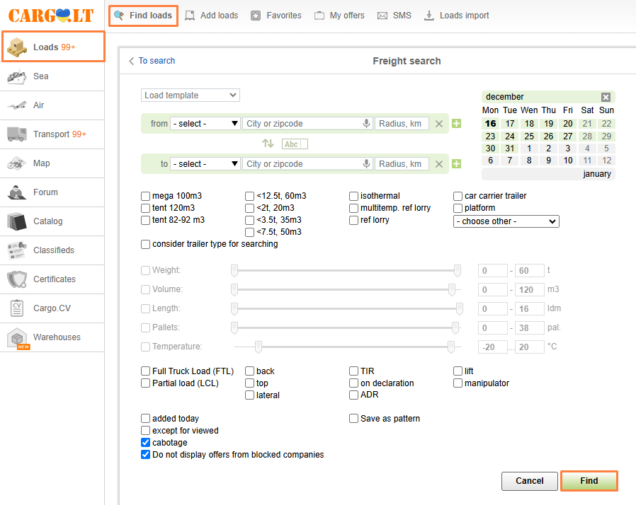Open the Certificates shield icon in sidebar
Image resolution: width=636 pixels, height=505 pixels.
click(x=17, y=279)
